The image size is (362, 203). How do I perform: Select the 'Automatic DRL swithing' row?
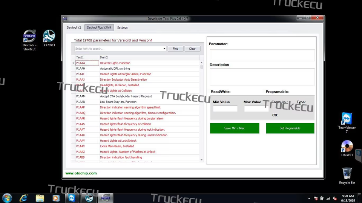137,69
